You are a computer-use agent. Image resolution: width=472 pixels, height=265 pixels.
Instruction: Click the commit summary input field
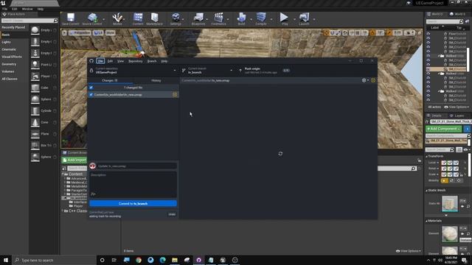pyautogui.click(x=136, y=166)
